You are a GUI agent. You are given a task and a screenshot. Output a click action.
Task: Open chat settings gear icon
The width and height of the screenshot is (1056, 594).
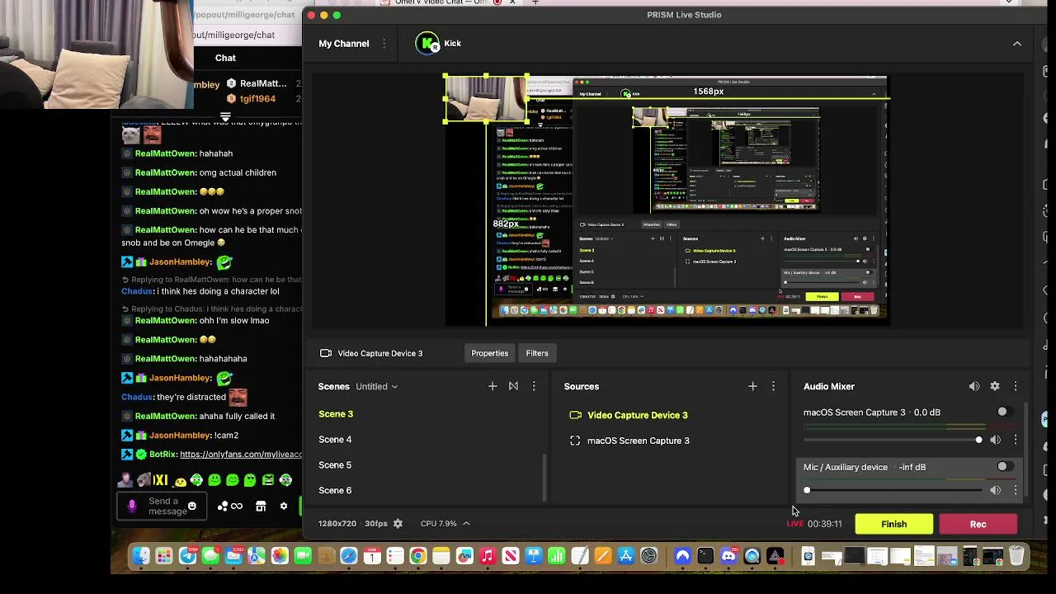point(284,507)
